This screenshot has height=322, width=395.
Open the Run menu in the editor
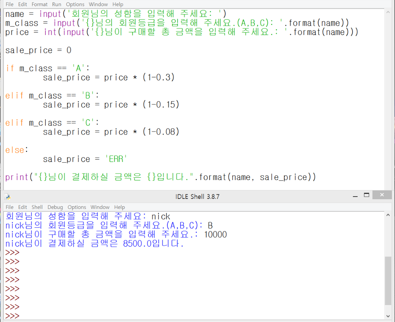pyautogui.click(x=57, y=4)
